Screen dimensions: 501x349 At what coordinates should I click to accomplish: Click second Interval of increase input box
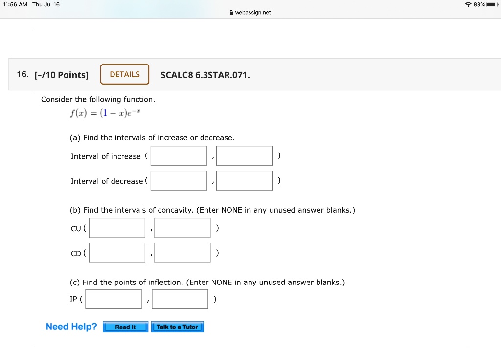(x=244, y=156)
